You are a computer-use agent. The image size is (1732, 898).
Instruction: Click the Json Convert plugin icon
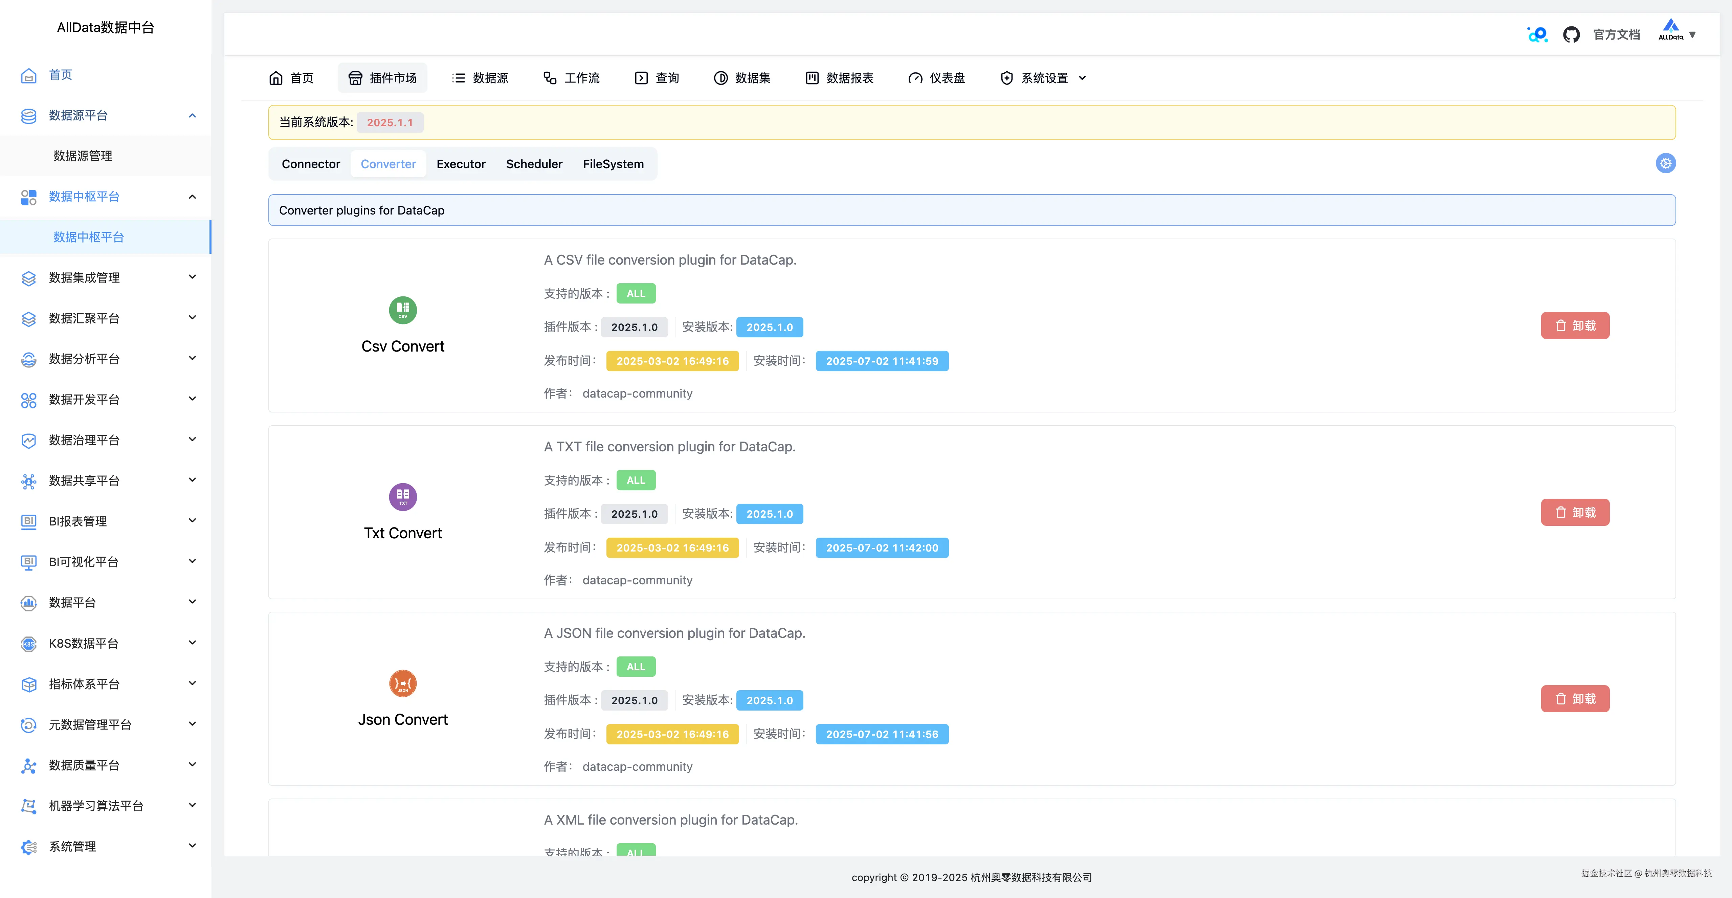403,683
